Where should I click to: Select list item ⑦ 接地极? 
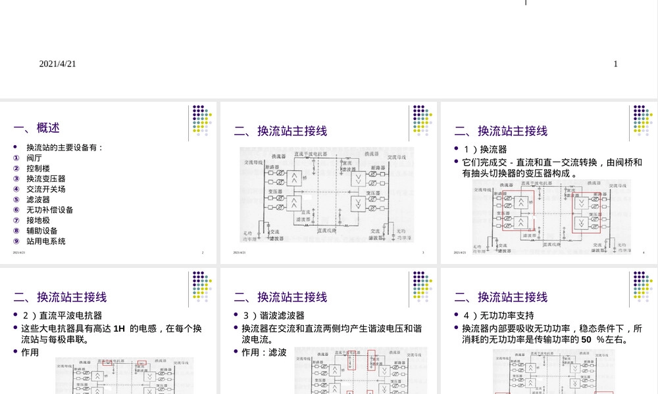pos(32,220)
